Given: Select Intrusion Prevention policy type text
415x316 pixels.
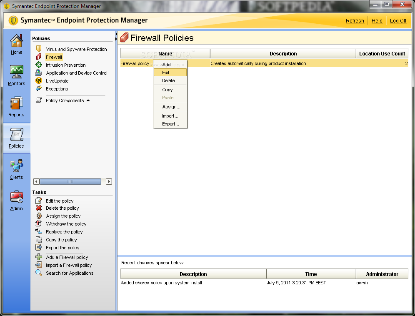Looking at the screenshot, I should coord(66,65).
